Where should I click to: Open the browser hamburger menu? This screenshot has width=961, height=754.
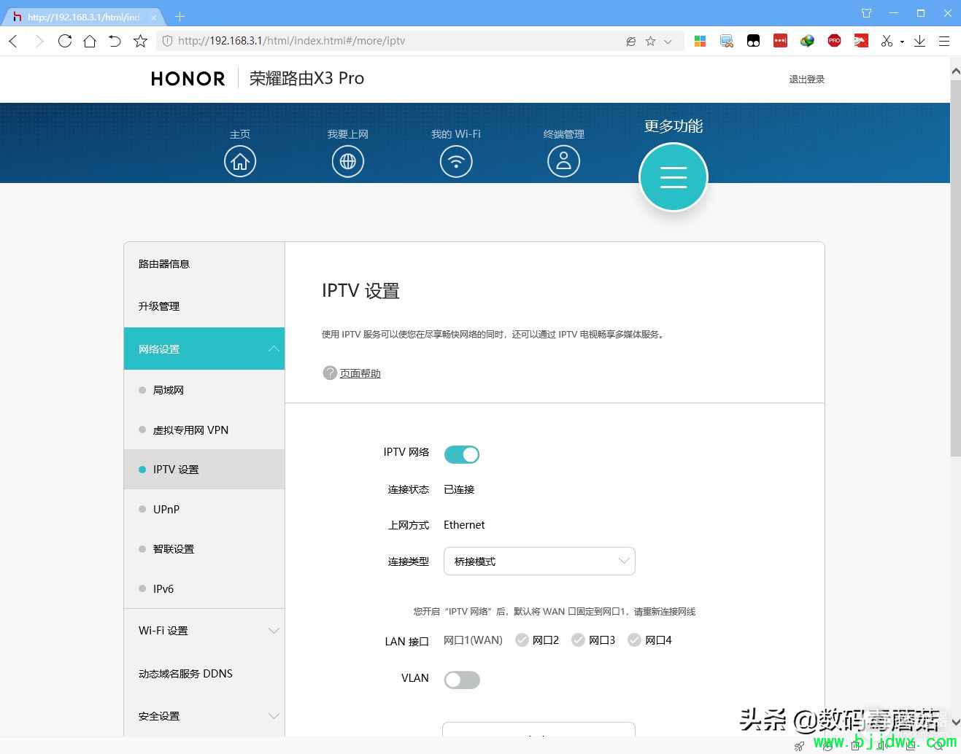click(x=944, y=41)
